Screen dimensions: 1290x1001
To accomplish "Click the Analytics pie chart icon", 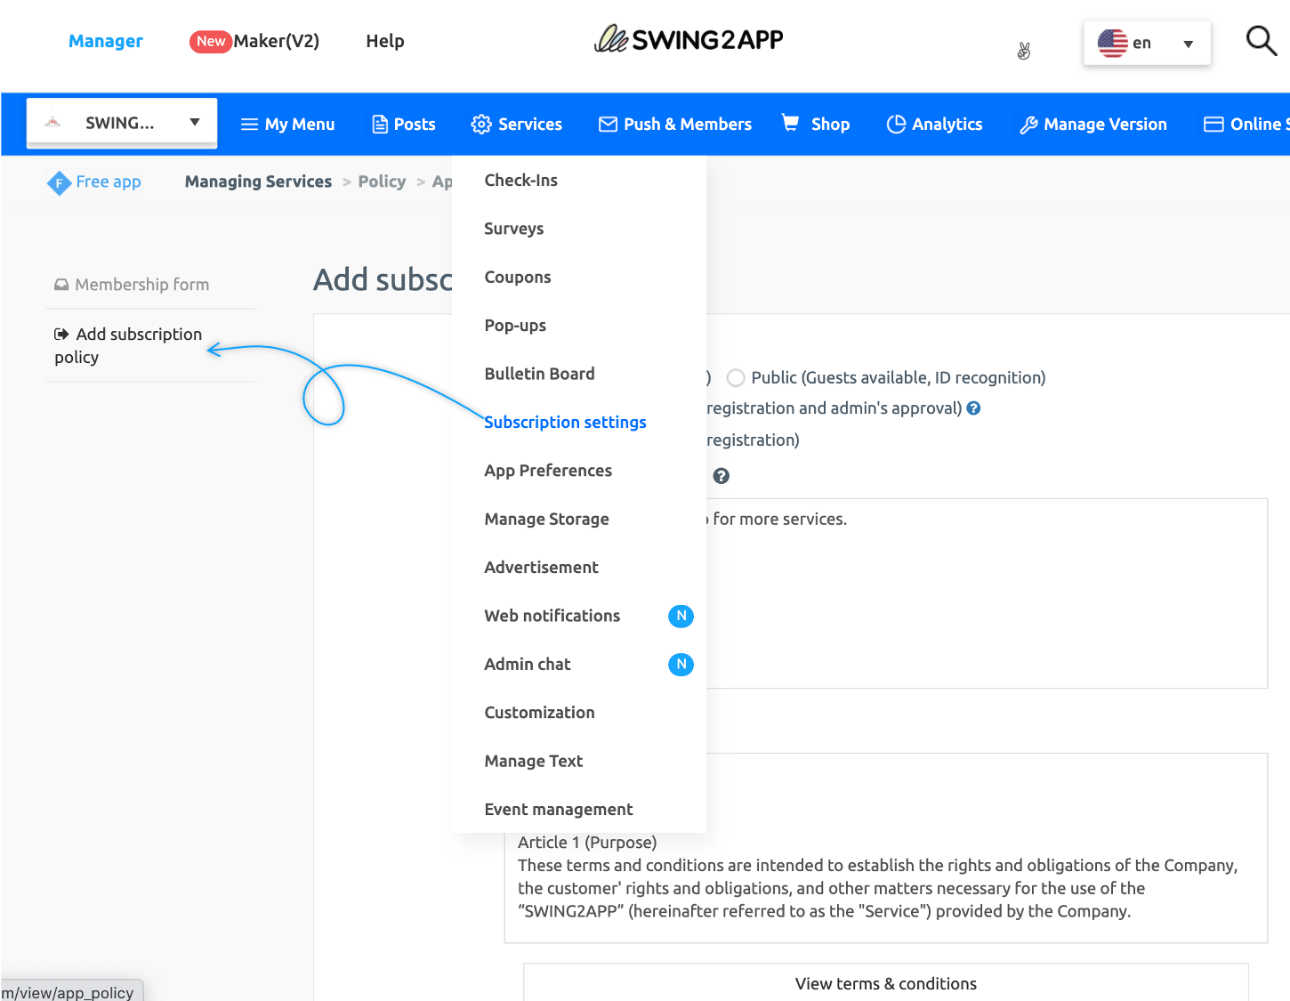I will [896, 125].
